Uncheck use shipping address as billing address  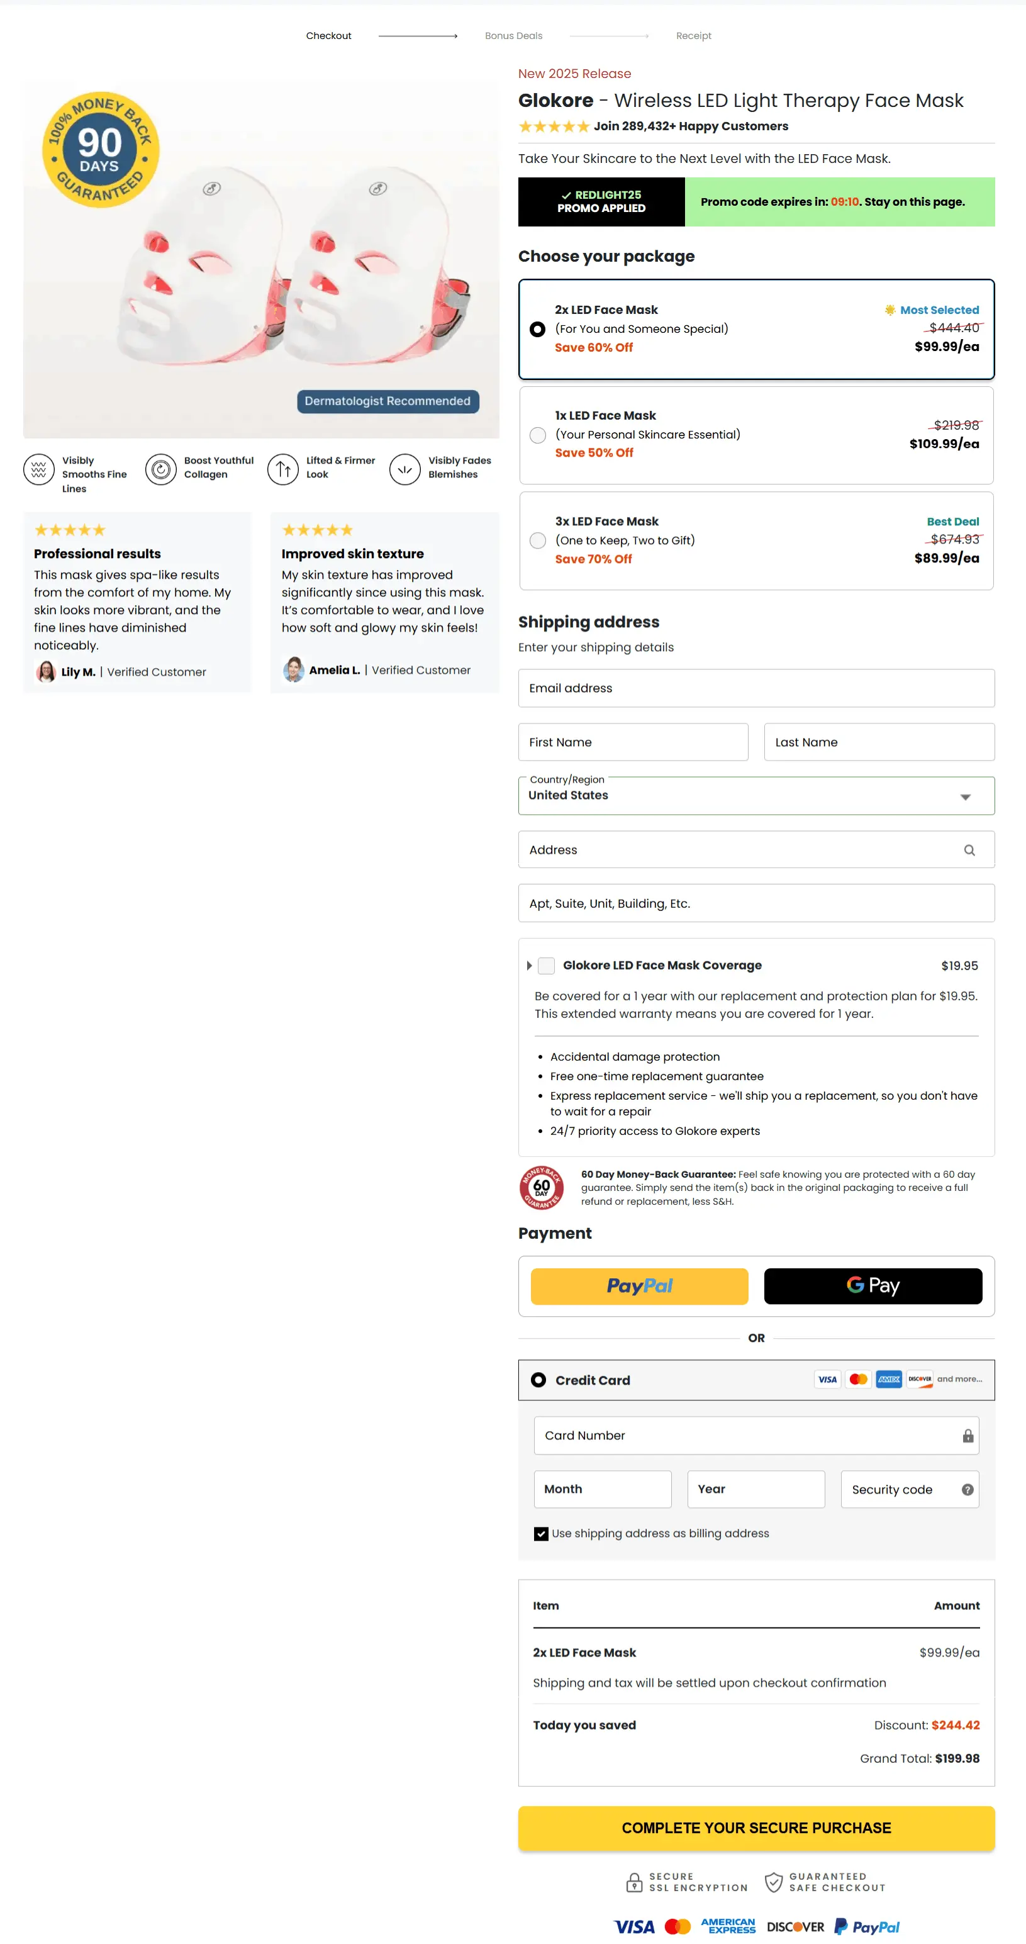click(541, 1533)
